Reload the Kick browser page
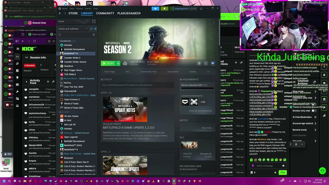 point(34,41)
